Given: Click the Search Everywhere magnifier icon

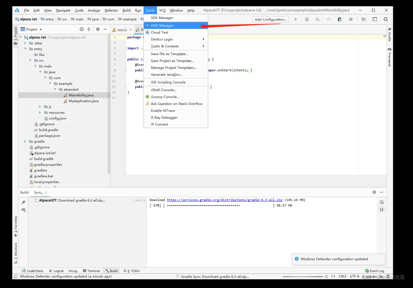Looking at the screenshot, I should [x=386, y=19].
